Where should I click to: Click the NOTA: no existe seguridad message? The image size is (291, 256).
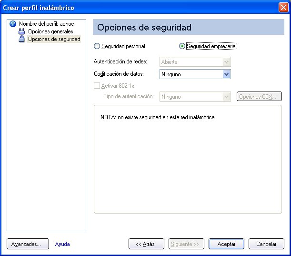coord(158,117)
